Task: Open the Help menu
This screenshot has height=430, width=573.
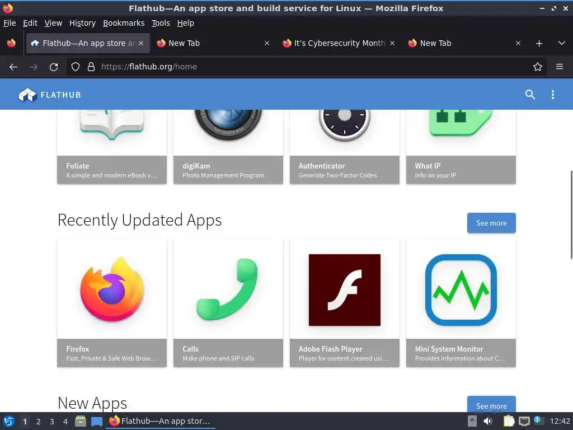Action: click(x=186, y=23)
